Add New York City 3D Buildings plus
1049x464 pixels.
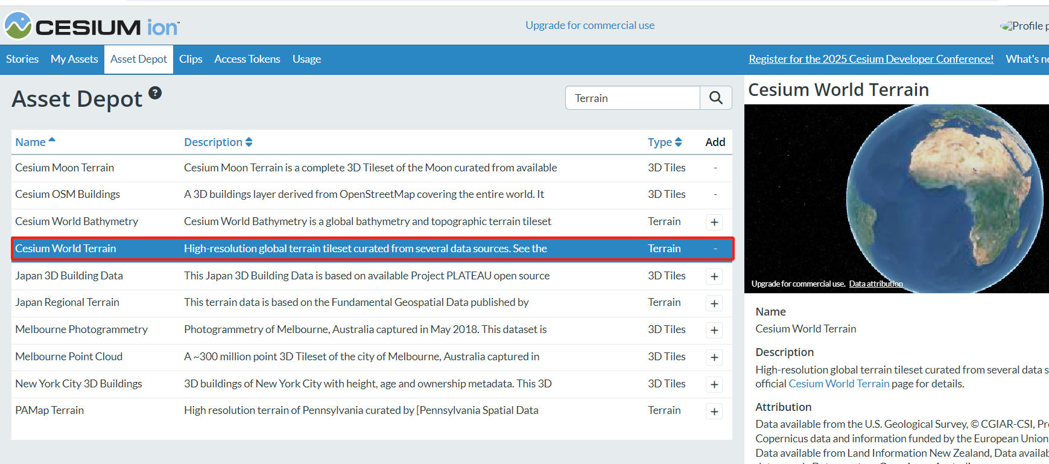(x=714, y=384)
